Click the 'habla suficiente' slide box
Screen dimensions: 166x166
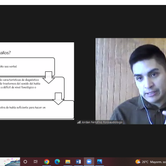(37, 110)
